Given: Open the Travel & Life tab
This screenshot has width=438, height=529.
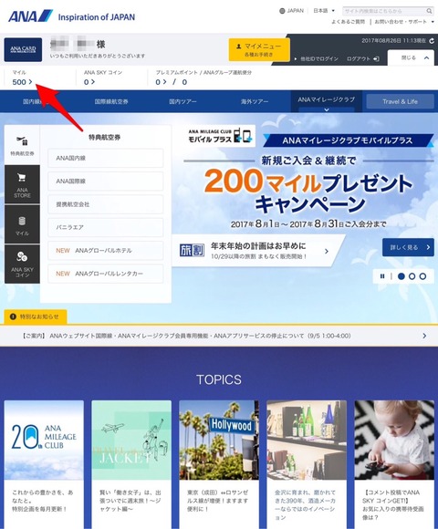Looking at the screenshot, I should click(x=400, y=101).
